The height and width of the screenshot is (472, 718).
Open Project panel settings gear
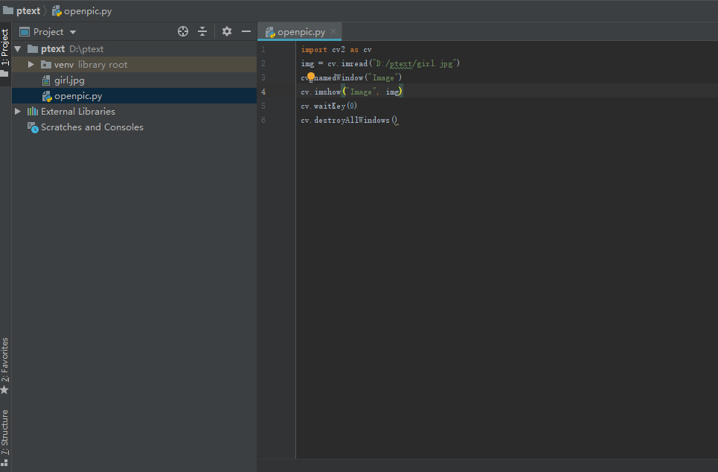pos(226,31)
